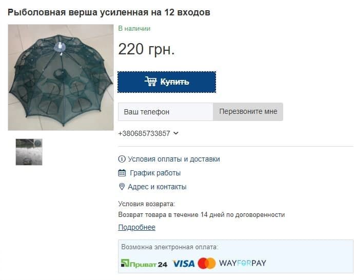This screenshot has width=354, height=280.
Task: Click the main fishing trap product photo
Action: point(61,77)
